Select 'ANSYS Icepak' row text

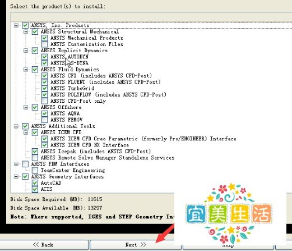pos(96,152)
